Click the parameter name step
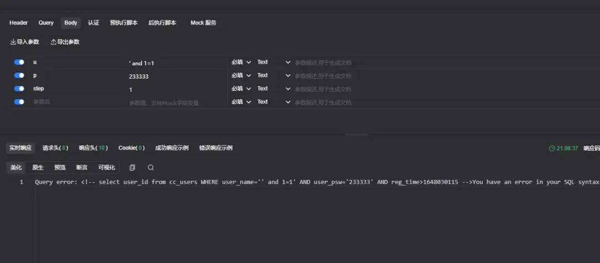Viewport: 600px width, 263px height. (39, 89)
